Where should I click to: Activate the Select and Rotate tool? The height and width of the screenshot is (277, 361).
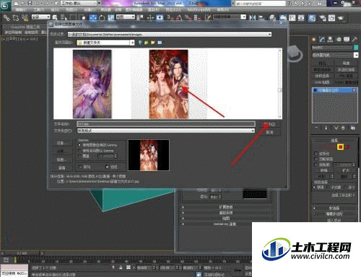click(x=102, y=17)
